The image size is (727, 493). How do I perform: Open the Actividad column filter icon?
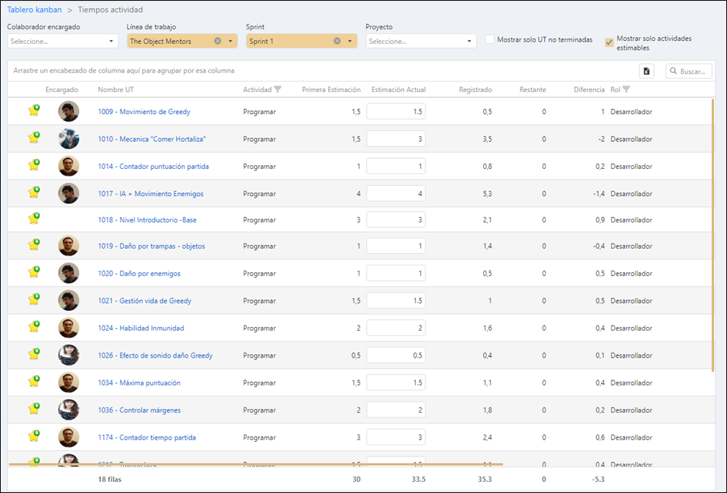(277, 90)
